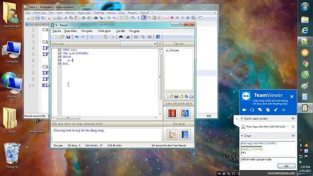The height and width of the screenshot is (176, 313).
Task: Create a new file in V-Pascal toolbar
Action: (54, 37)
